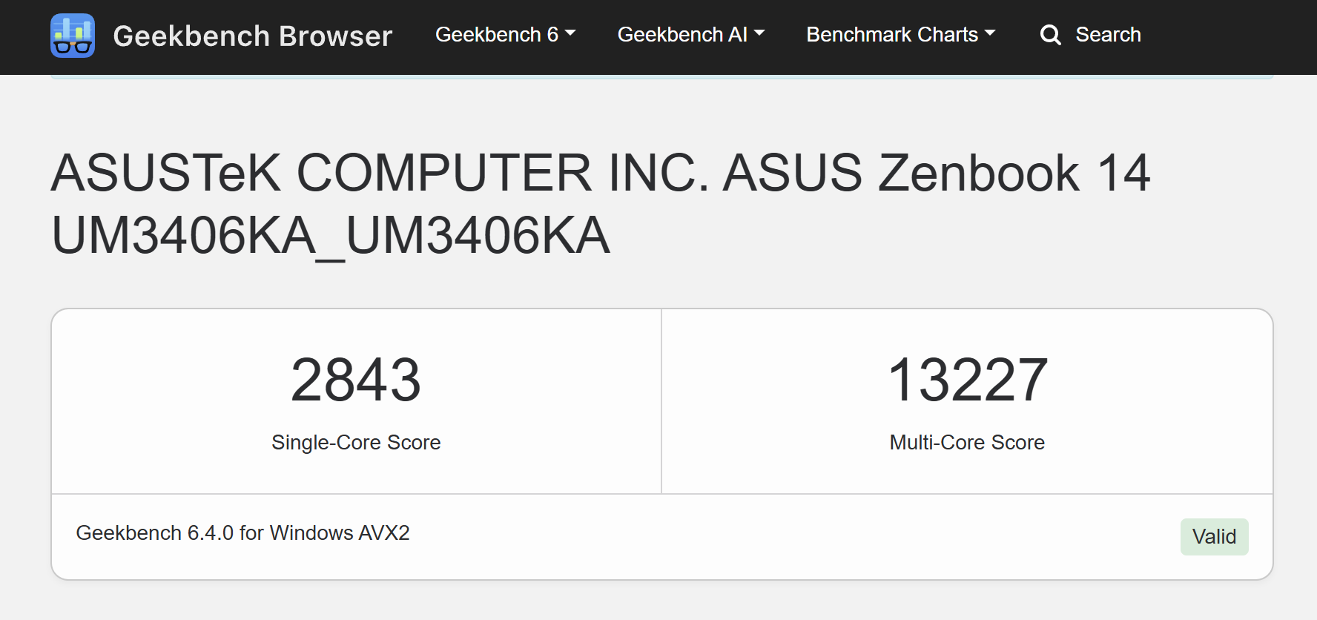Select the Benchmark Charts menu item text
This screenshot has width=1317, height=620.
pos(892,34)
